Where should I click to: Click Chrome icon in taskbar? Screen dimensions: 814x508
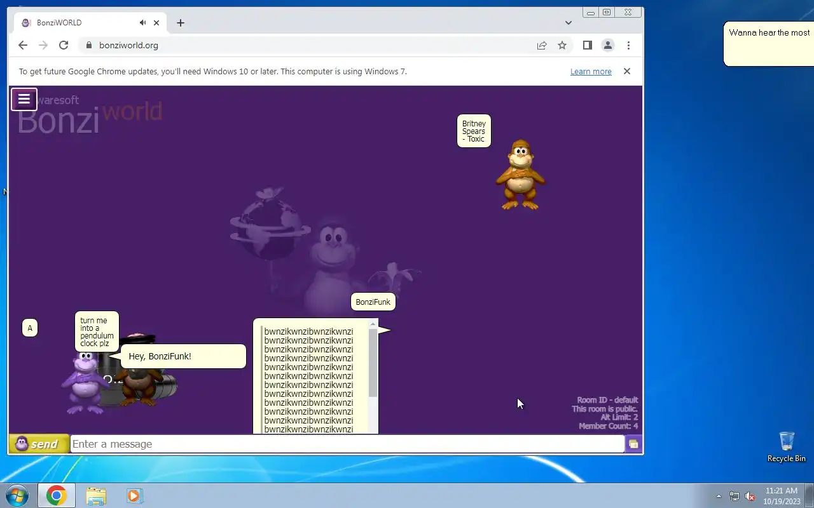[x=56, y=495]
